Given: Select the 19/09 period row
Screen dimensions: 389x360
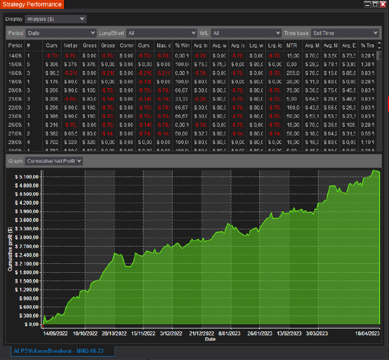Looking at the screenshot, I should pos(191,82).
